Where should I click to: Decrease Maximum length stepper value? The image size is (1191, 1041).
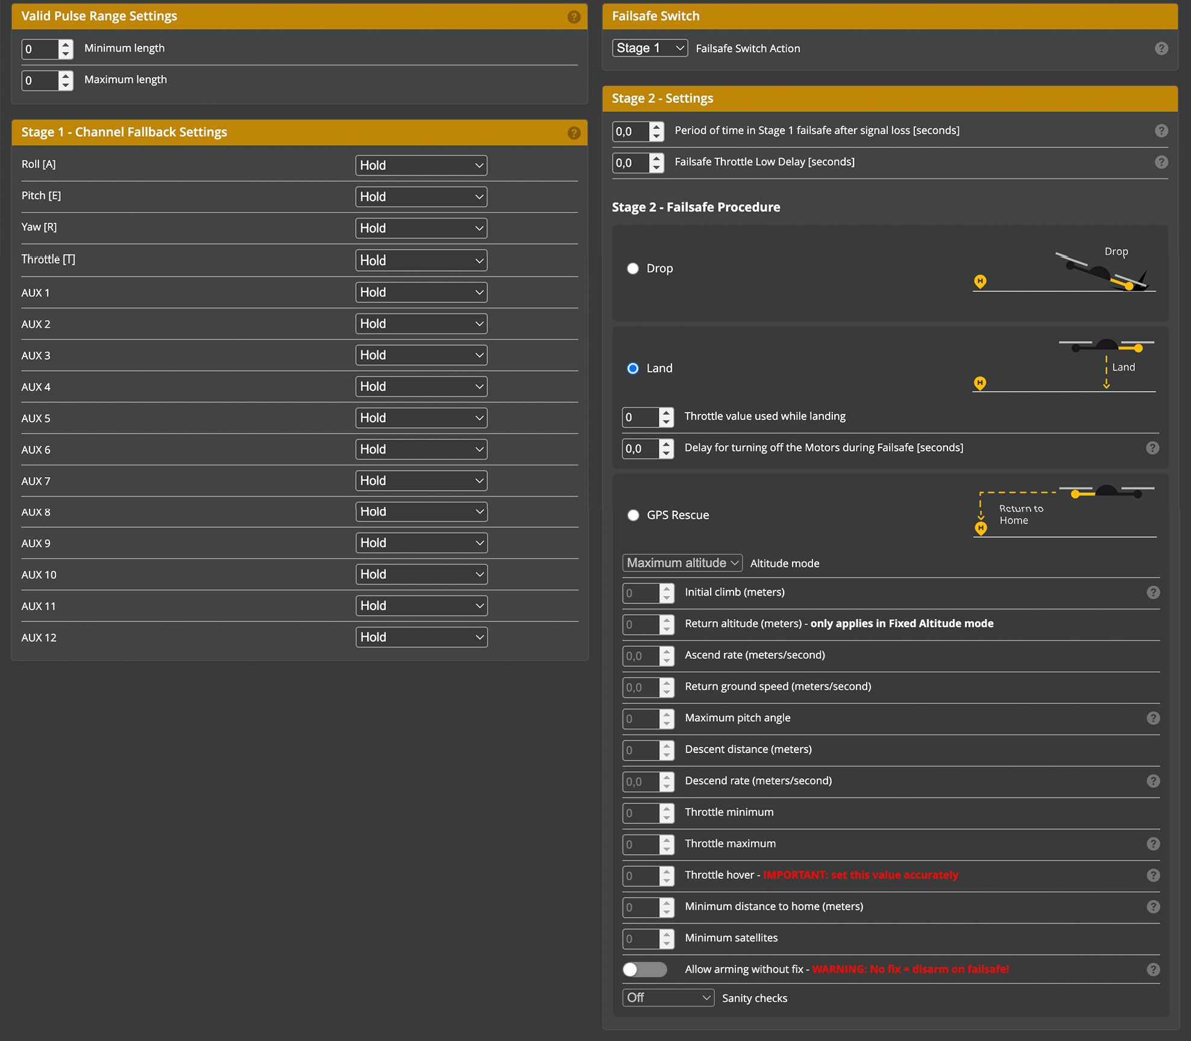(x=66, y=86)
